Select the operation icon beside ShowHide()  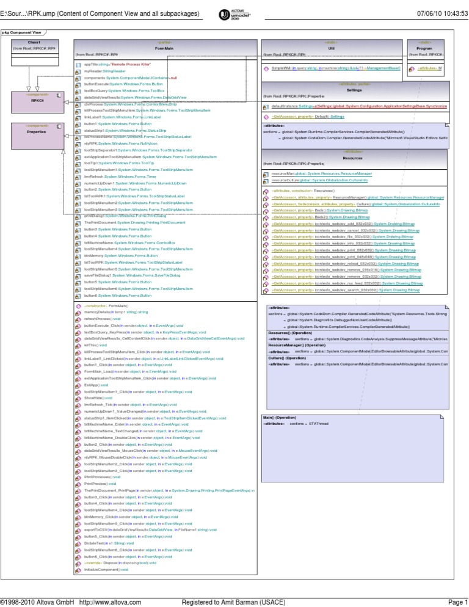coord(78,398)
